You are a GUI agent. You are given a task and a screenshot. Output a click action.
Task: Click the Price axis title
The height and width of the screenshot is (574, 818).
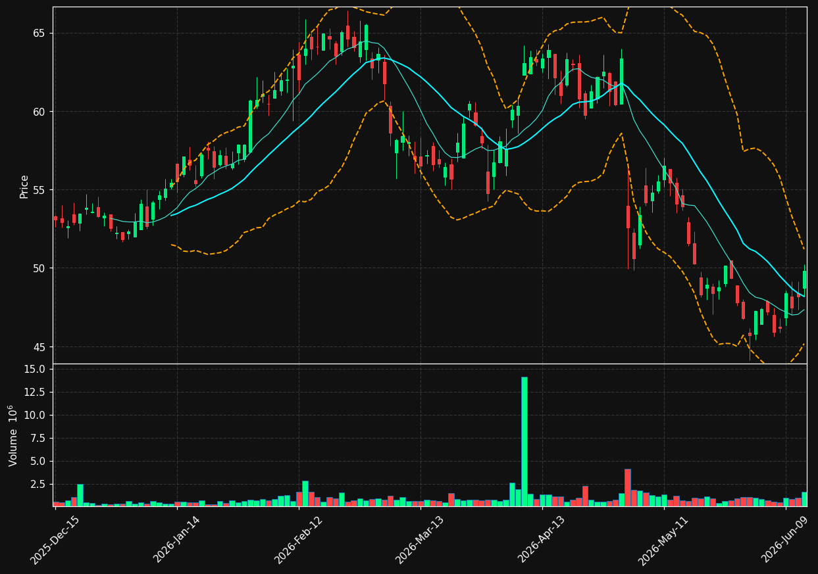24,186
